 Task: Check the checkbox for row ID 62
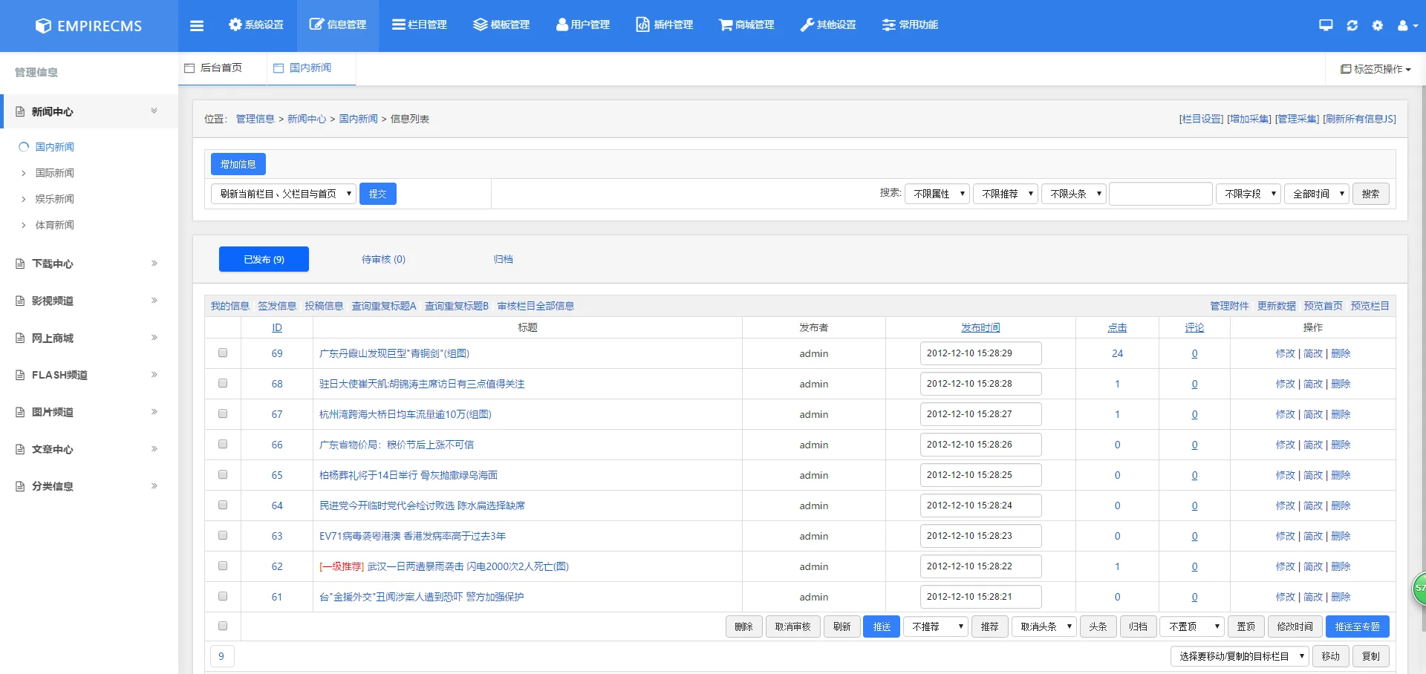pyautogui.click(x=221, y=566)
